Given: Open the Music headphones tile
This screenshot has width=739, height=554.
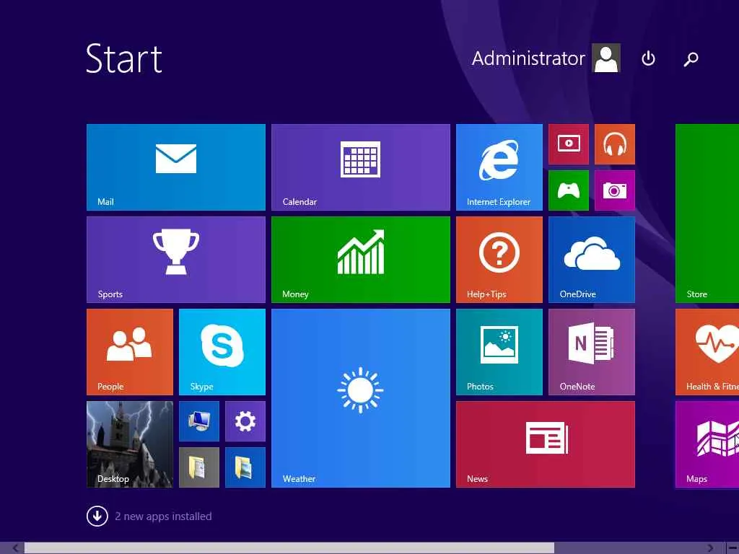Looking at the screenshot, I should pyautogui.click(x=615, y=144).
